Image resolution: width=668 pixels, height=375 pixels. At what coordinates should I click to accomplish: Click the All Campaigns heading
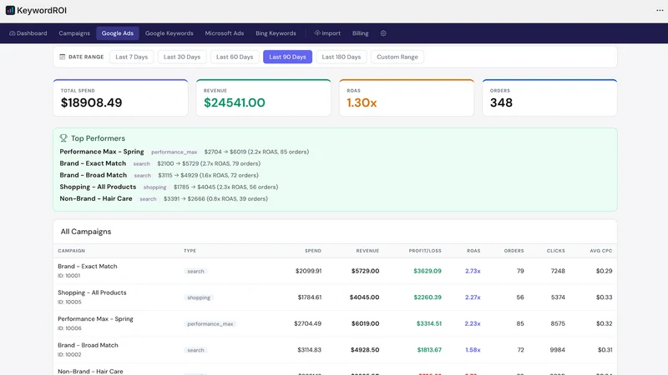(86, 232)
